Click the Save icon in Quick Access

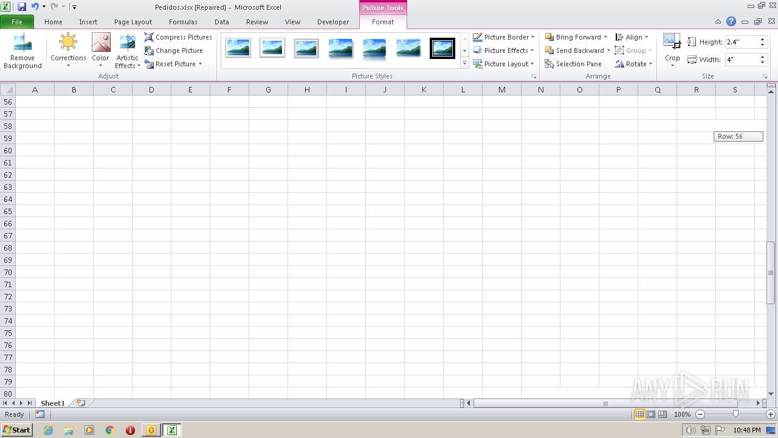[x=22, y=7]
